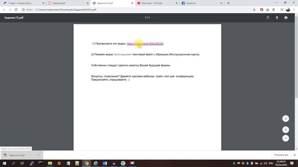Screen dimensions: 298x167
Task: Open the grey shield extension icon
Action: point(273,10)
